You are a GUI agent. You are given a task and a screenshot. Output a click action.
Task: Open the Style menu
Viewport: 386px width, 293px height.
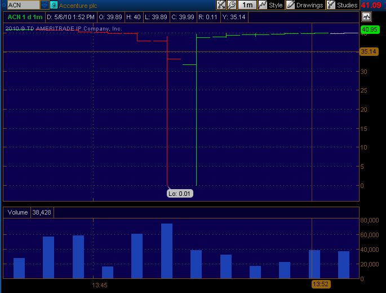click(x=270, y=5)
